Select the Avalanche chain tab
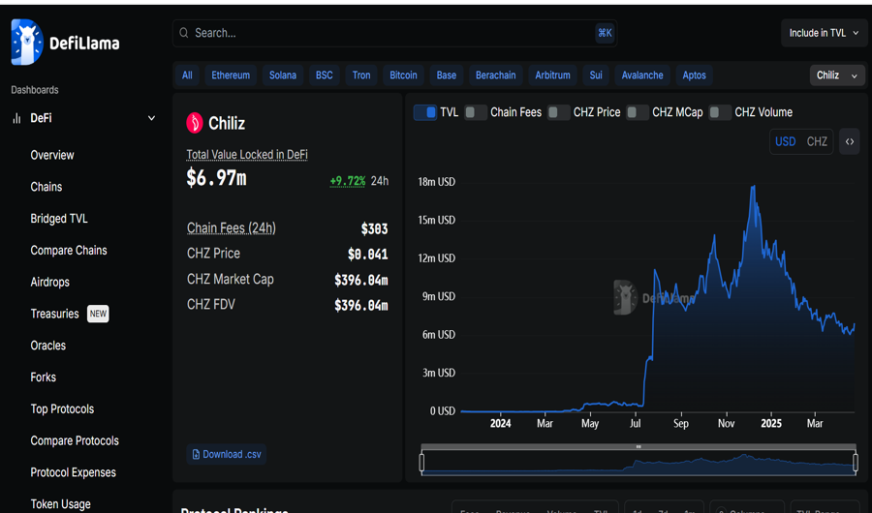Screen dimensions: 872x513 point(642,75)
